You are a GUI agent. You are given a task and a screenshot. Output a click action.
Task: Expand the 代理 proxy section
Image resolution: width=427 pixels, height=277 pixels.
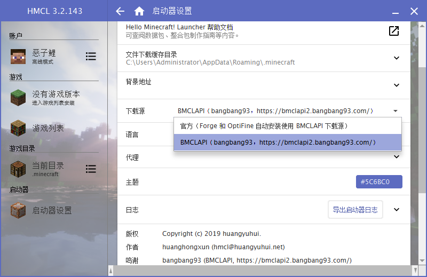[x=397, y=157]
